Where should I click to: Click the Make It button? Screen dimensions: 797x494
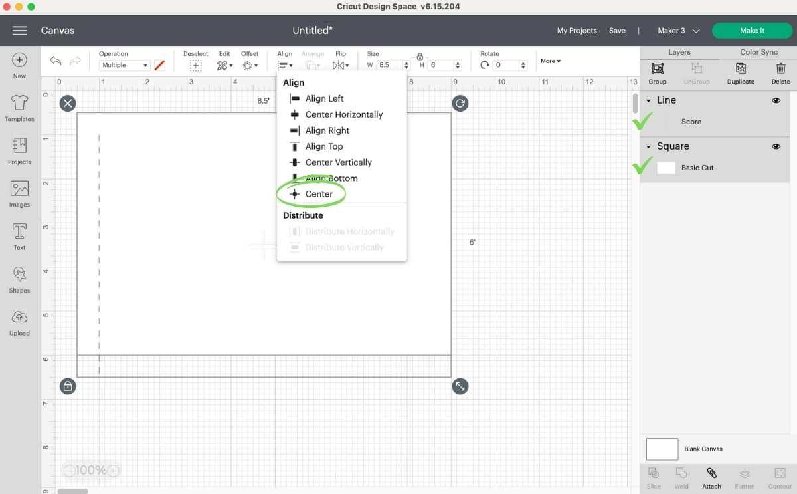(752, 31)
